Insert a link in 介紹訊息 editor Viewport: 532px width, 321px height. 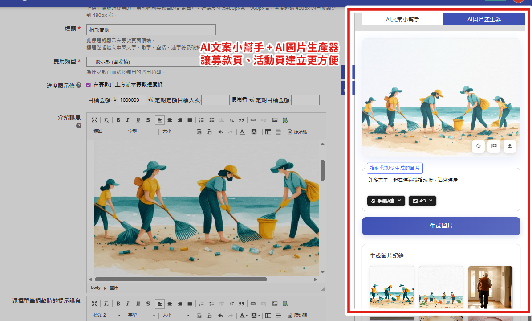pyautogui.click(x=253, y=120)
